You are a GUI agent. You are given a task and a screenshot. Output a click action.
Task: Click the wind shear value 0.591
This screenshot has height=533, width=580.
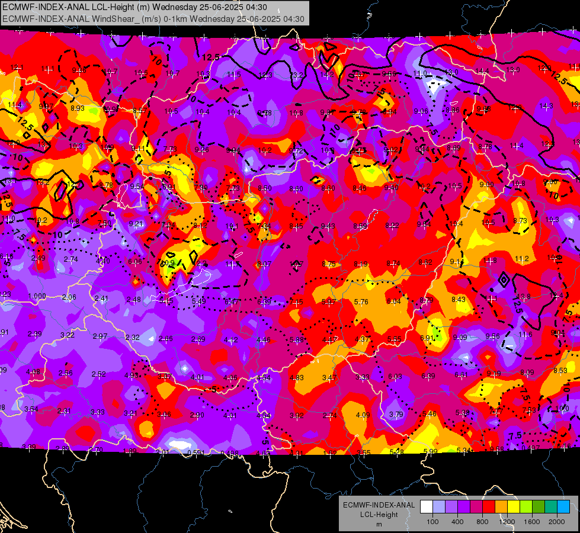pyautogui.click(x=196, y=453)
